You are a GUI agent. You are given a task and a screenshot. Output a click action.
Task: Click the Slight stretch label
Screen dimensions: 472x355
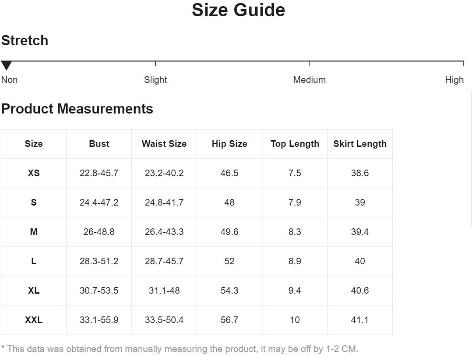click(x=155, y=80)
